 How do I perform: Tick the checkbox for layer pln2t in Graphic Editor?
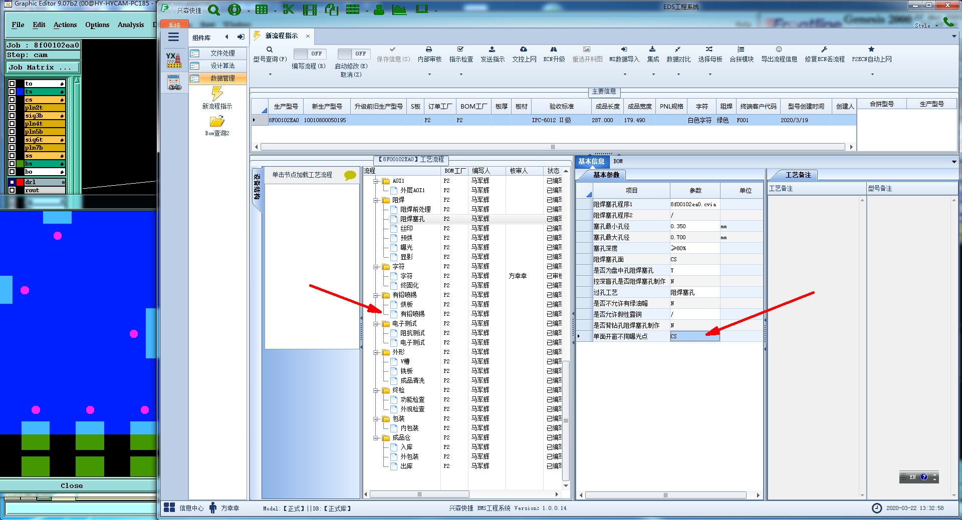pos(12,108)
